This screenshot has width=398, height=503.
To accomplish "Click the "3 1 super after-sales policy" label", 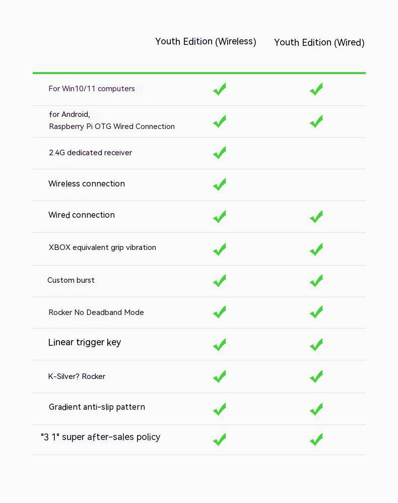I will tap(100, 437).
